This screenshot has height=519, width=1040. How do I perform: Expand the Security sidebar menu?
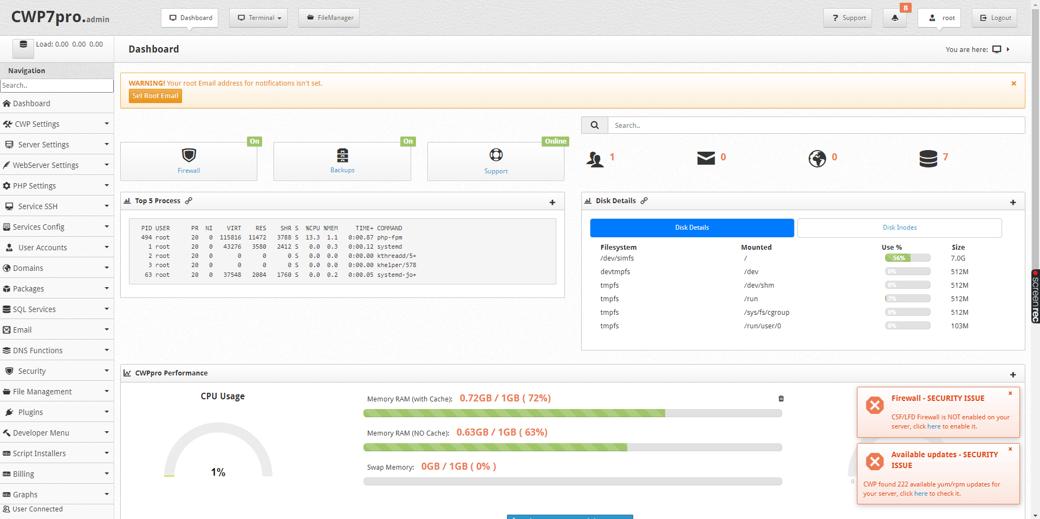(x=56, y=371)
